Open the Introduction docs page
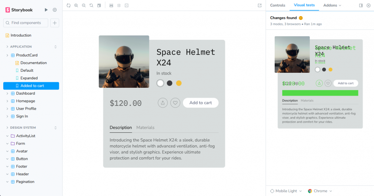 21,35
